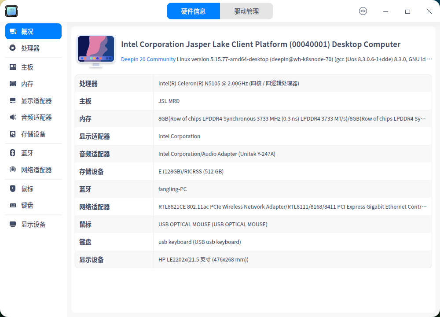Select 键盘 in the sidebar

33,205
